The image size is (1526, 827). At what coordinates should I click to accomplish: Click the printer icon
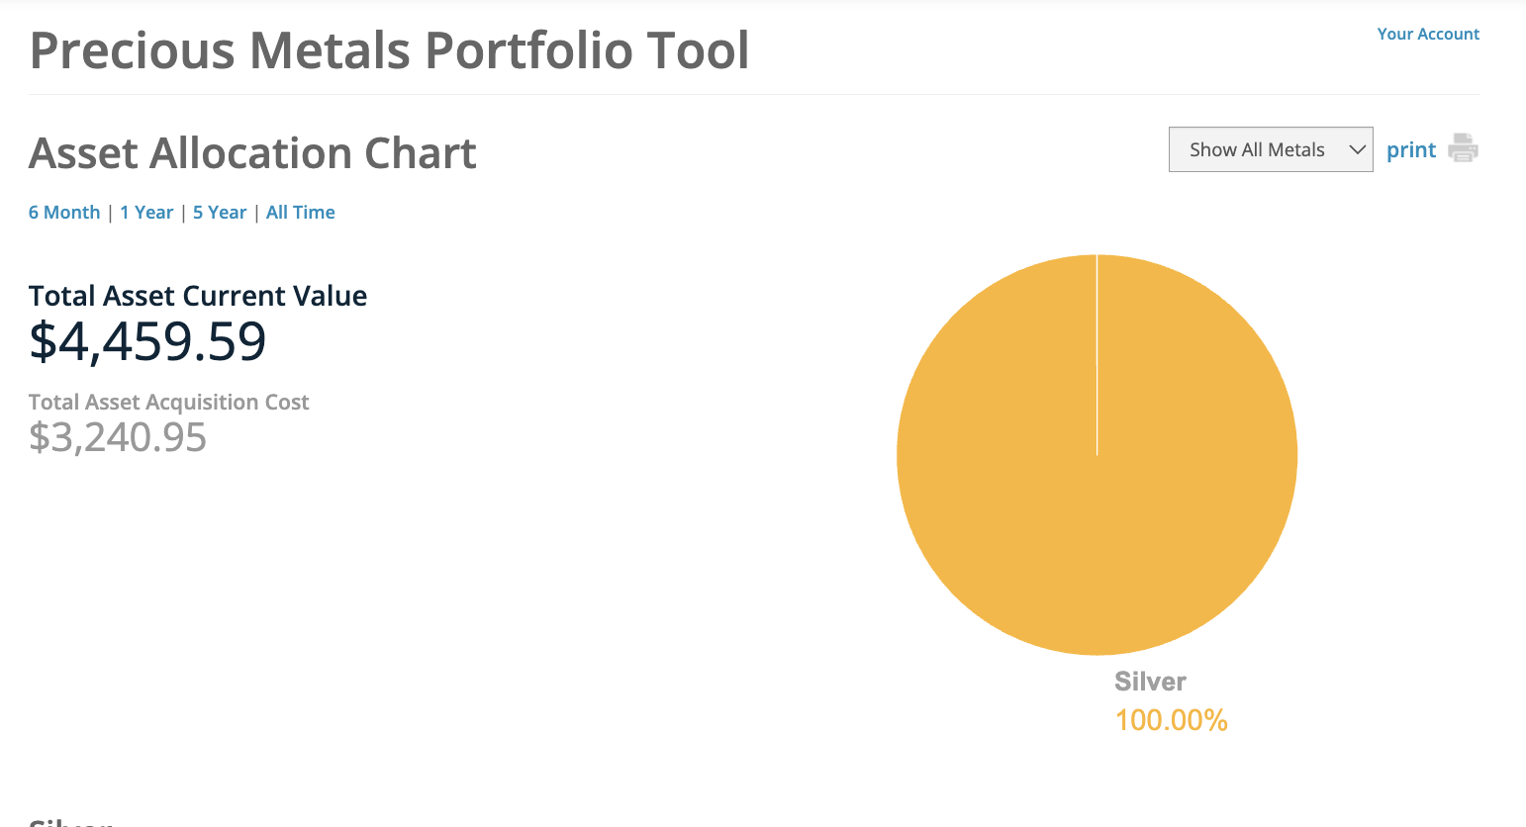coord(1463,147)
